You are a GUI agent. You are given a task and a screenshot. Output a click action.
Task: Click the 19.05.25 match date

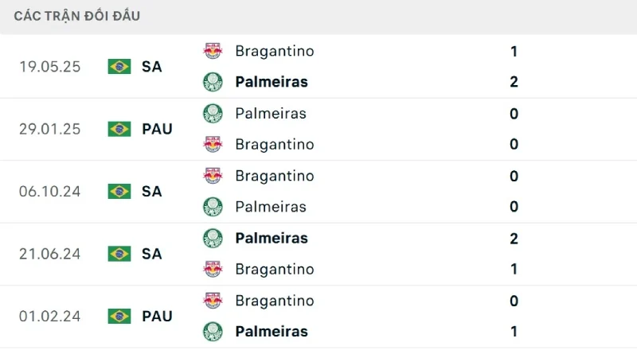coord(50,67)
